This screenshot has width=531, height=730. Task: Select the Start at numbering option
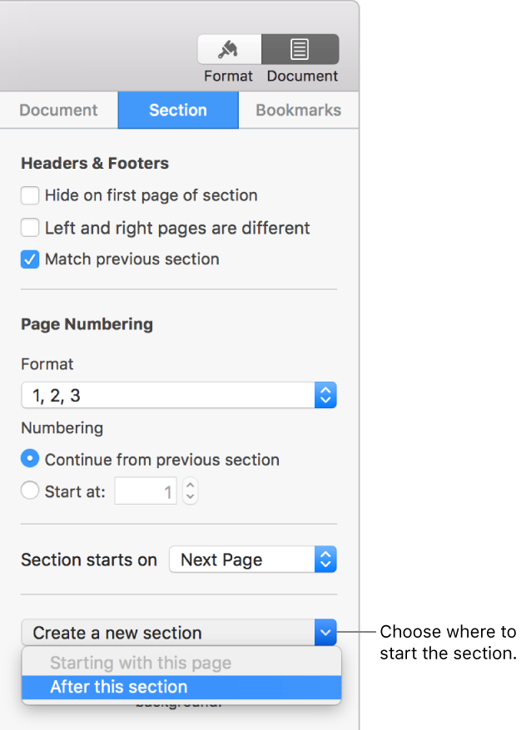coord(29,491)
